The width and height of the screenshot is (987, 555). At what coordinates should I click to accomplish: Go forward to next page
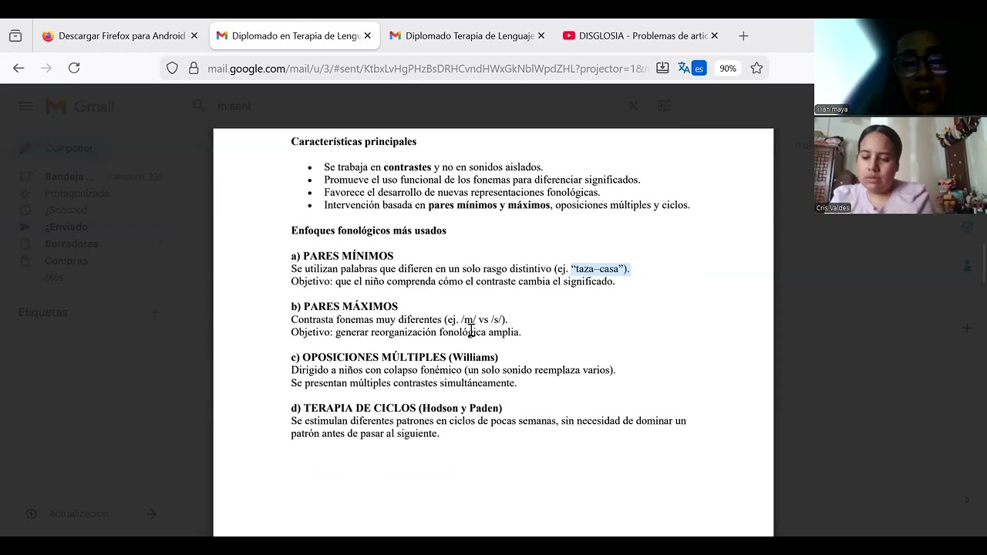46,69
